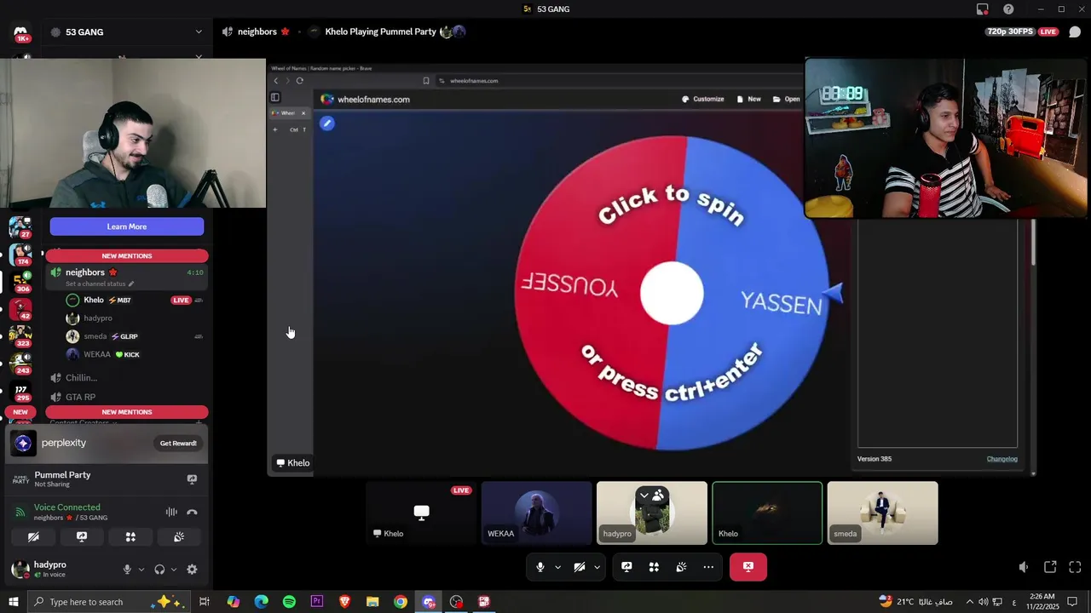Disconnect from voice using hang-up icon

click(x=192, y=512)
